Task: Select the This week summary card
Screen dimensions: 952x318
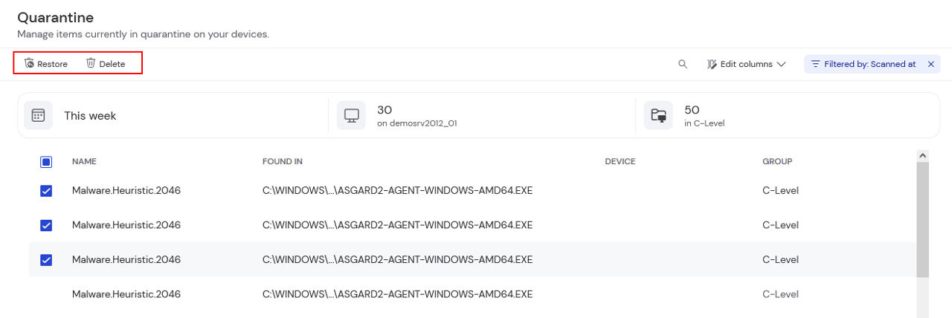Action: click(173, 115)
